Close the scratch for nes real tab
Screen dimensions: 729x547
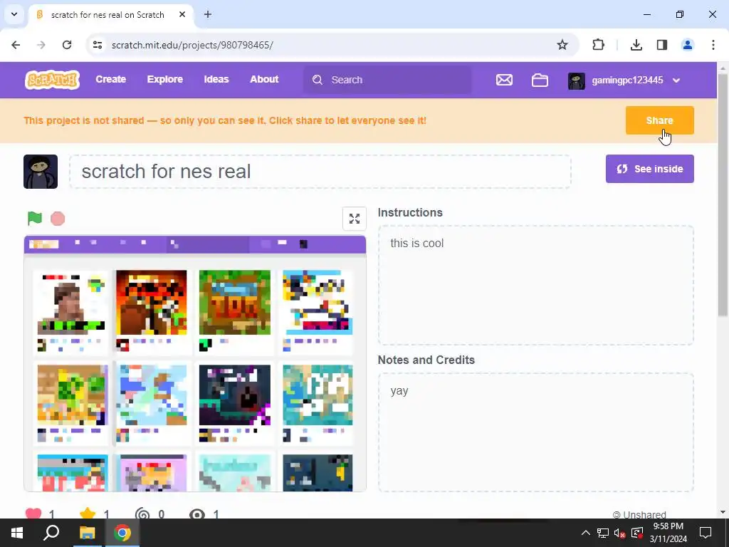click(182, 14)
